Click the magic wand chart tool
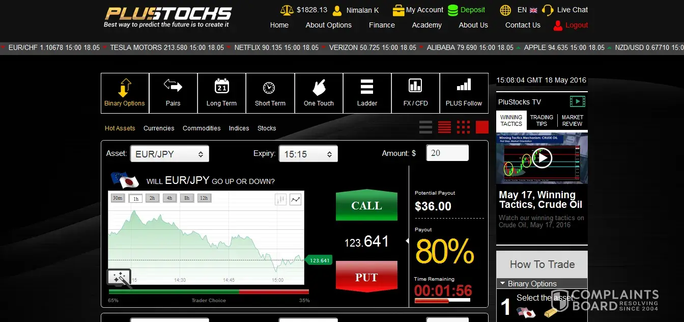The width and height of the screenshot is (684, 322). click(119, 278)
